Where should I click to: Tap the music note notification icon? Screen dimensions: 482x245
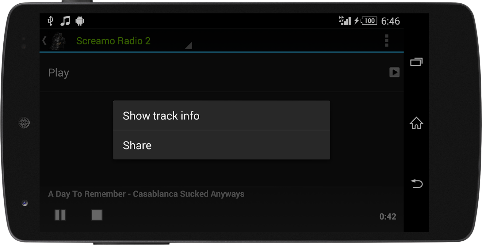pos(65,21)
